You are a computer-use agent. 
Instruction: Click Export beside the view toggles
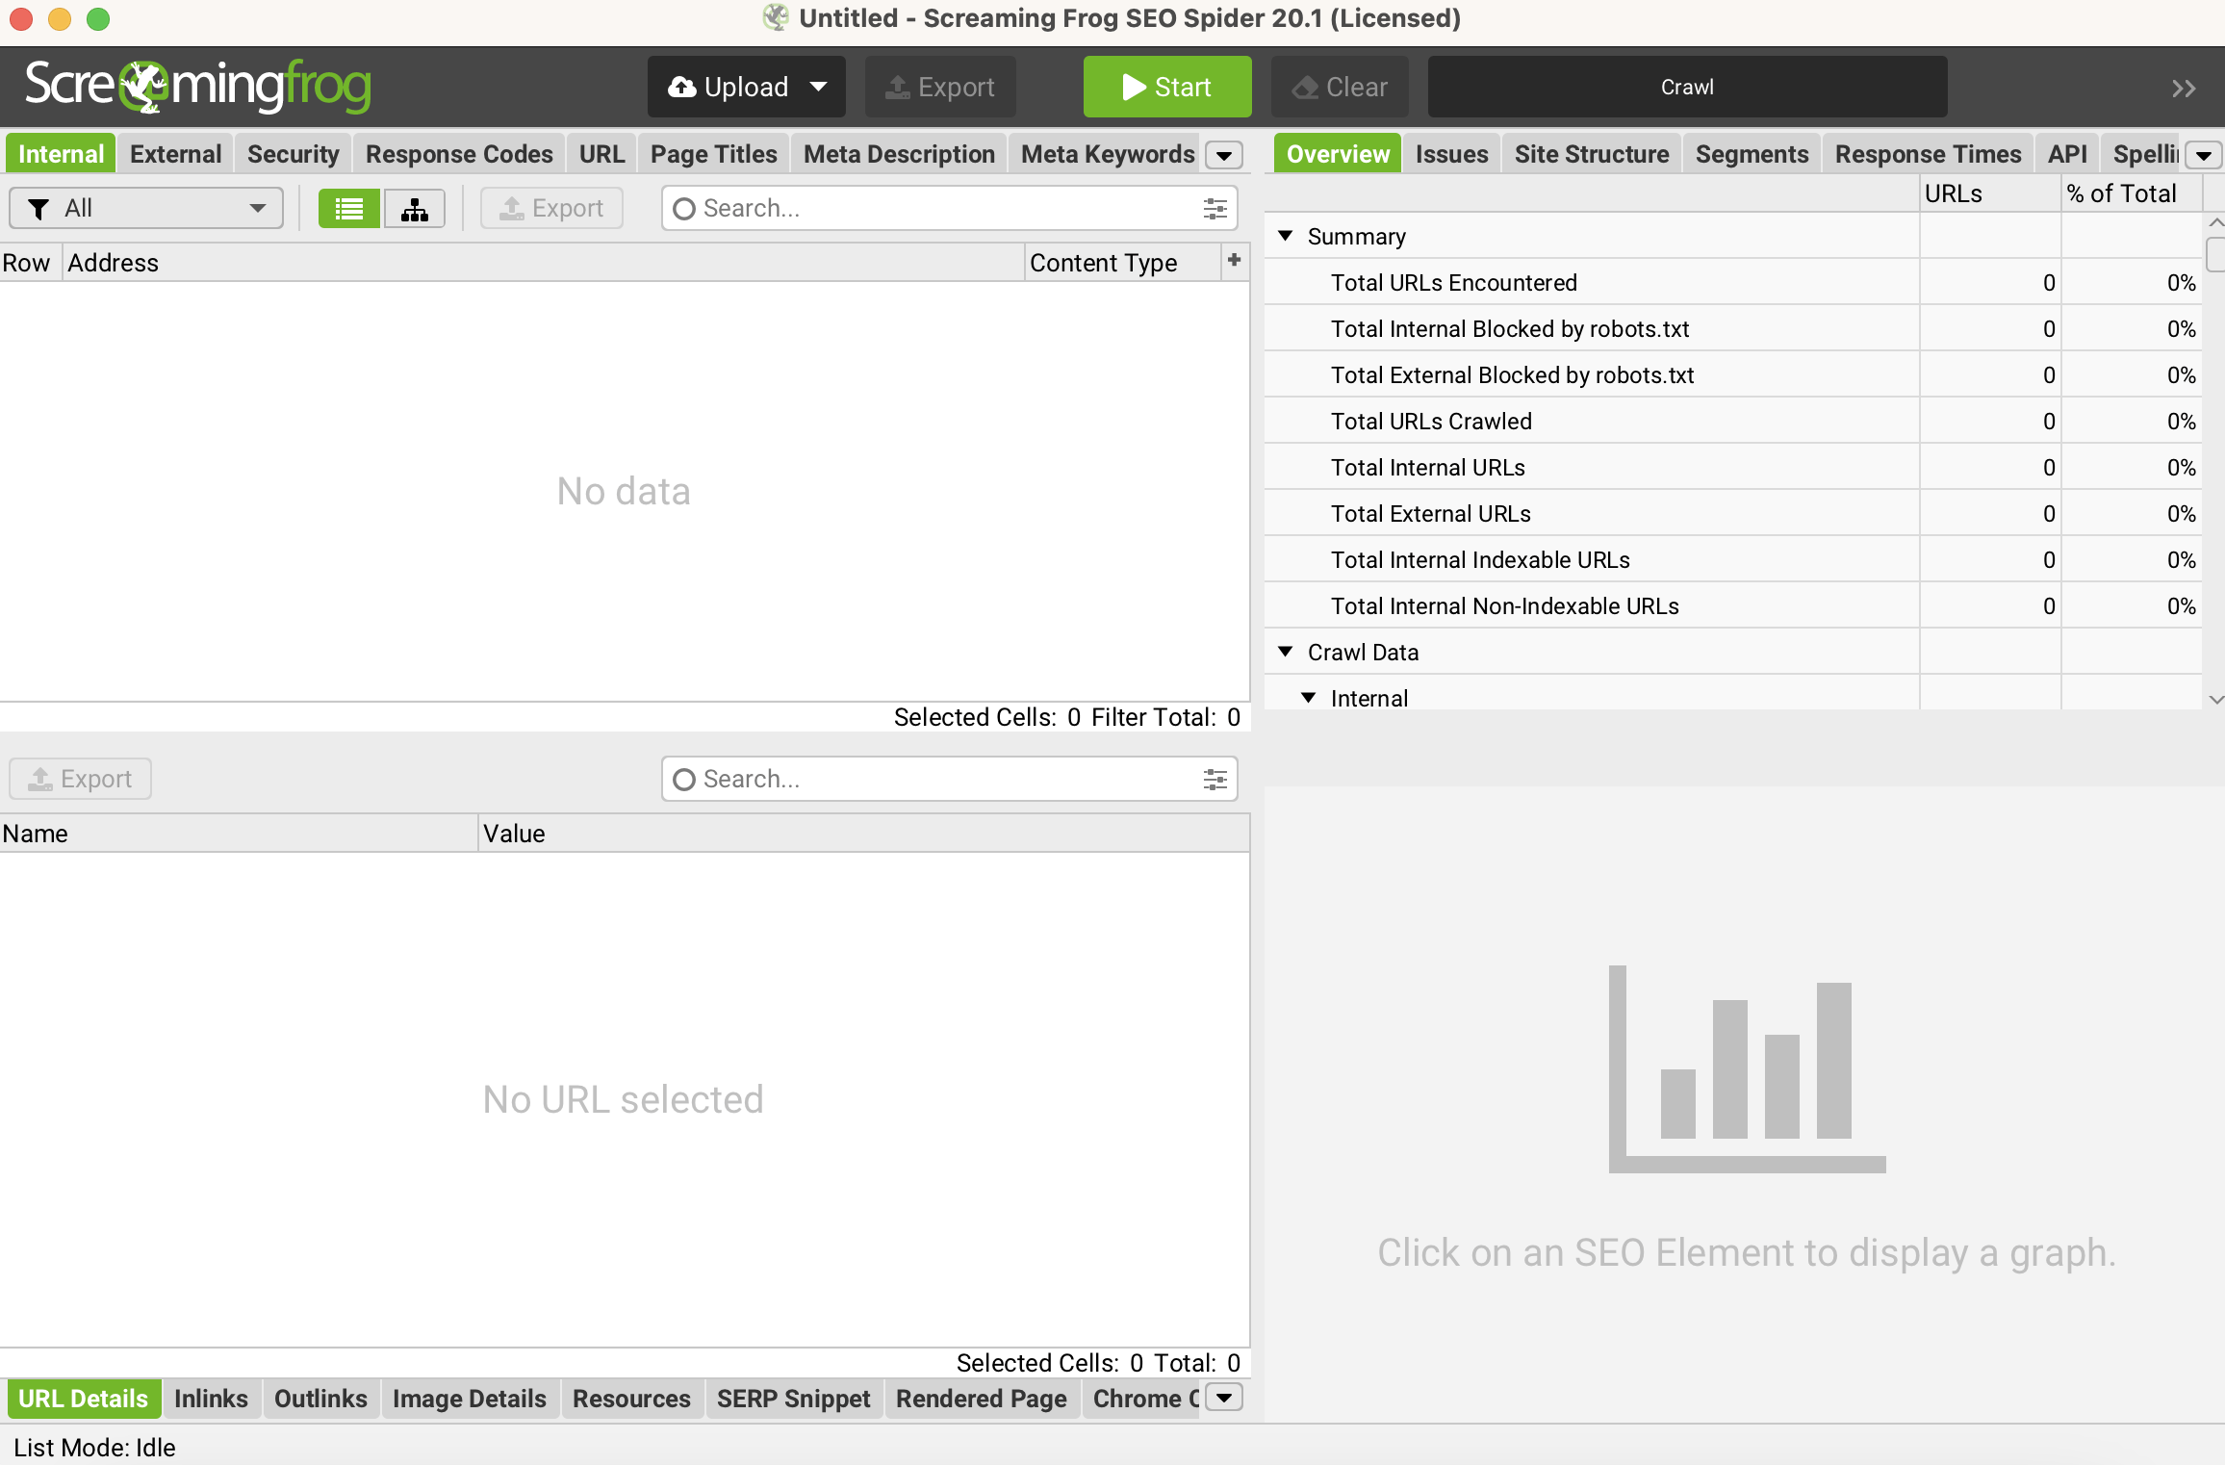(552, 209)
